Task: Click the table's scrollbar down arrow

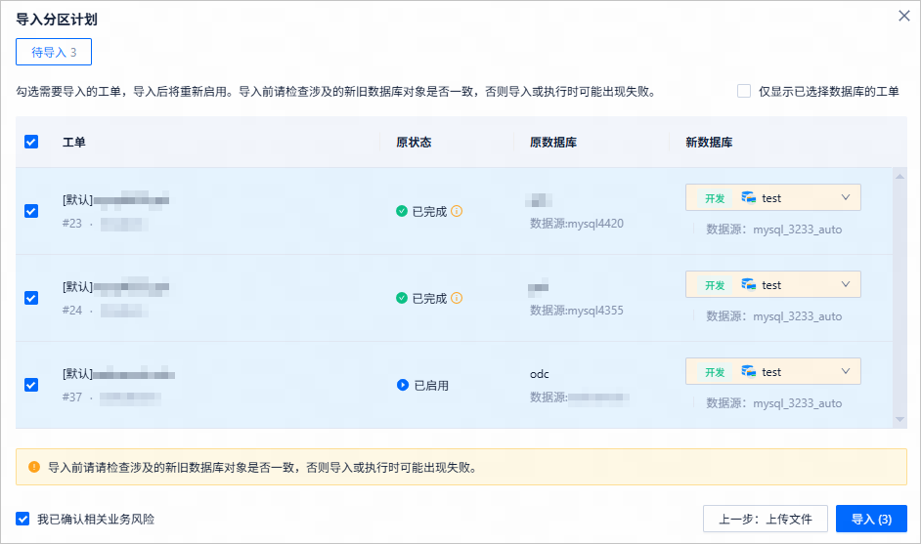Action: (899, 419)
